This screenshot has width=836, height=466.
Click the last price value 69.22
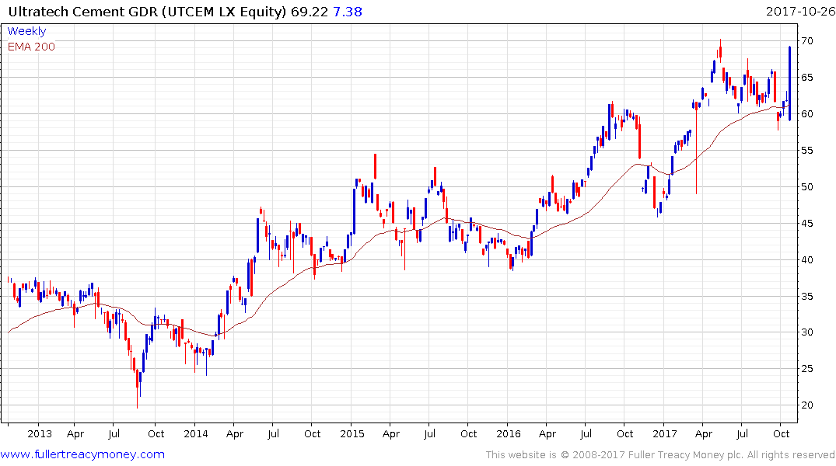coord(310,12)
